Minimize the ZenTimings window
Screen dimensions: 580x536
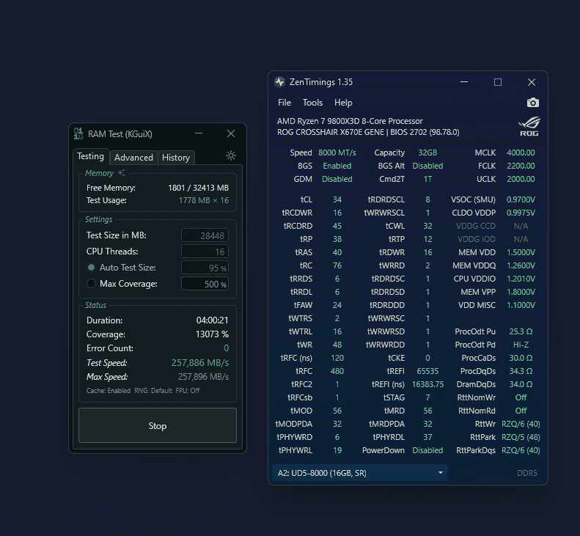[x=464, y=81]
